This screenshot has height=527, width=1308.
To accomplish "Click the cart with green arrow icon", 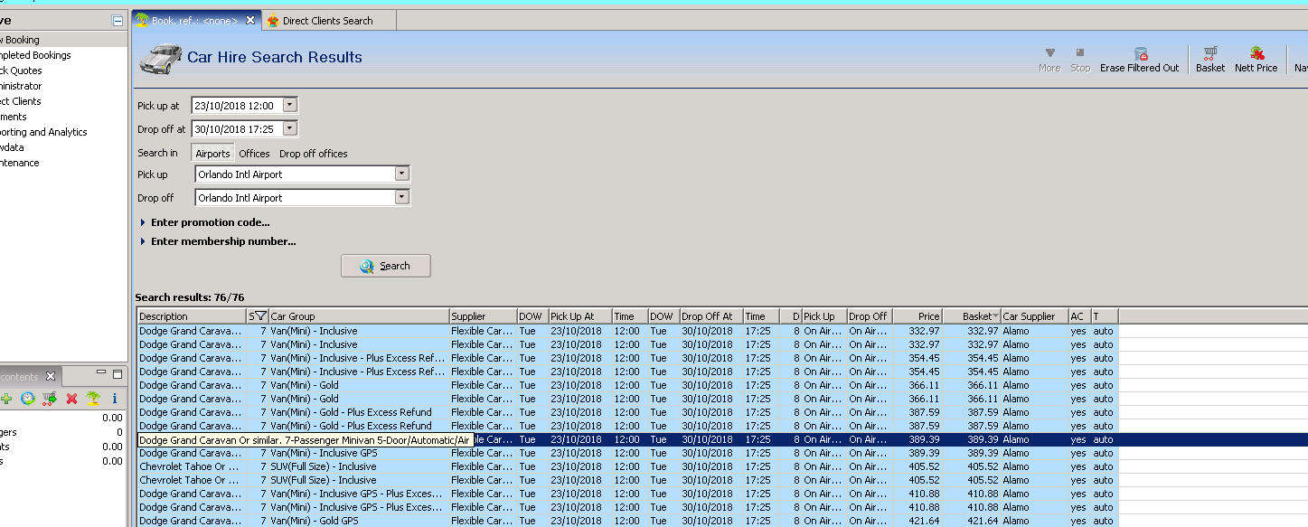I will point(50,399).
